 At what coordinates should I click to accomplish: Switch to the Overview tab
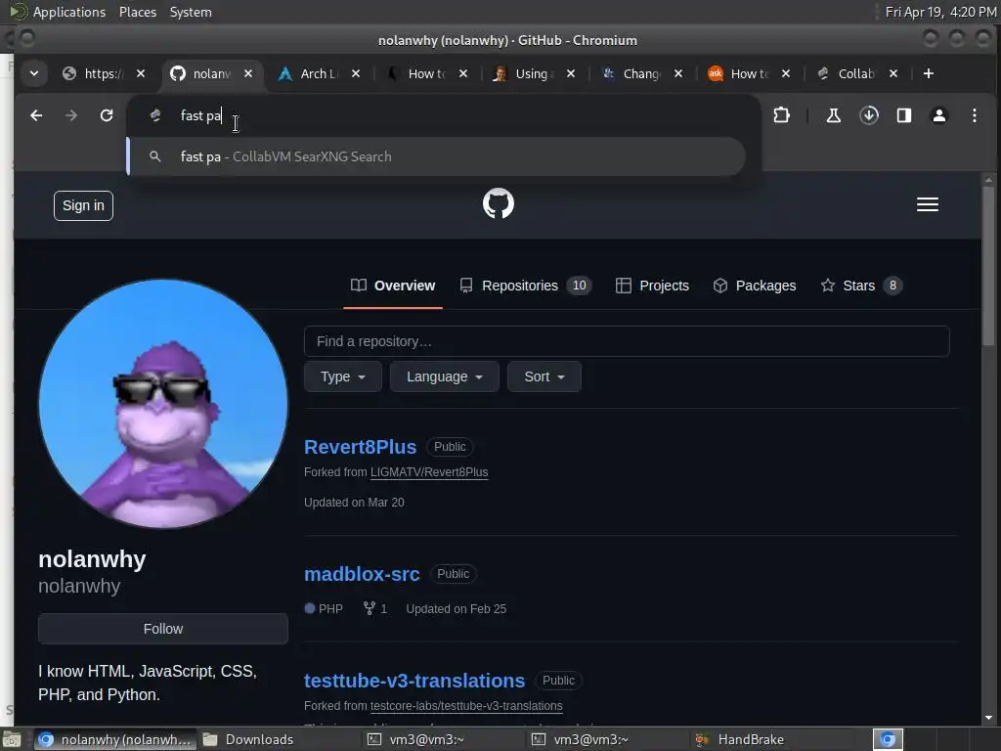393,286
